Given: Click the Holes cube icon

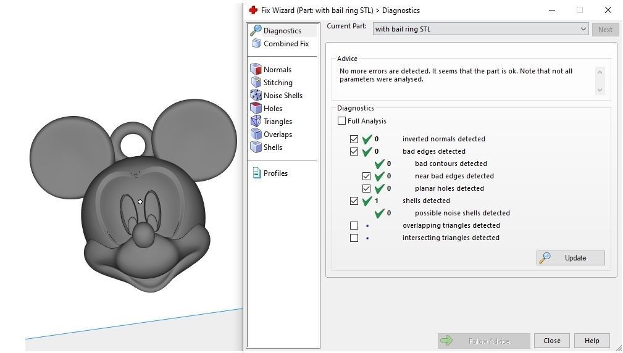Looking at the screenshot, I should coord(256,108).
